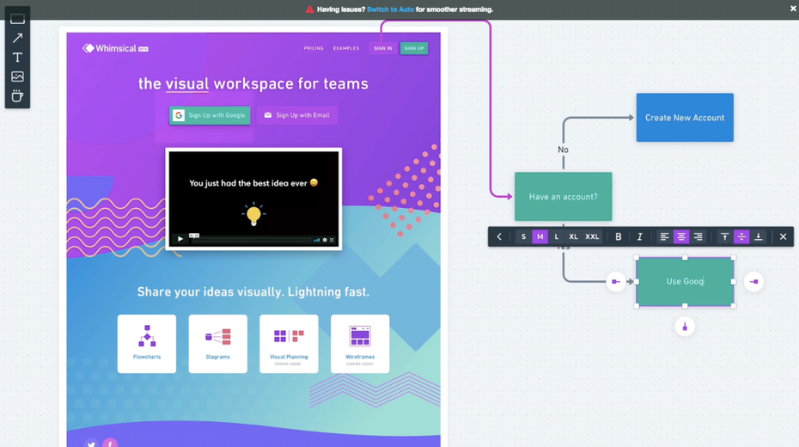Open Pricing in the mockup nav

click(x=314, y=48)
